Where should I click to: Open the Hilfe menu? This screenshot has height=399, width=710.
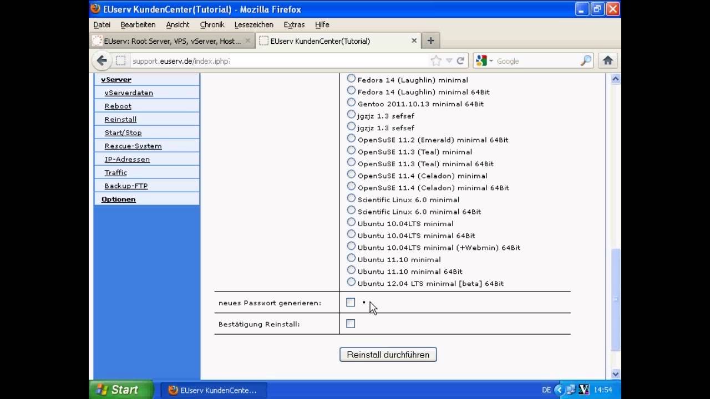322,24
